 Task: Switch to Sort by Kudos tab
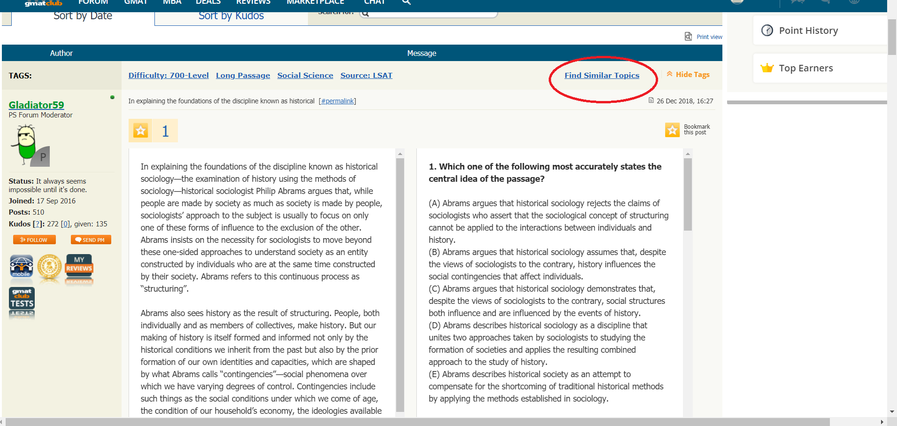[231, 16]
